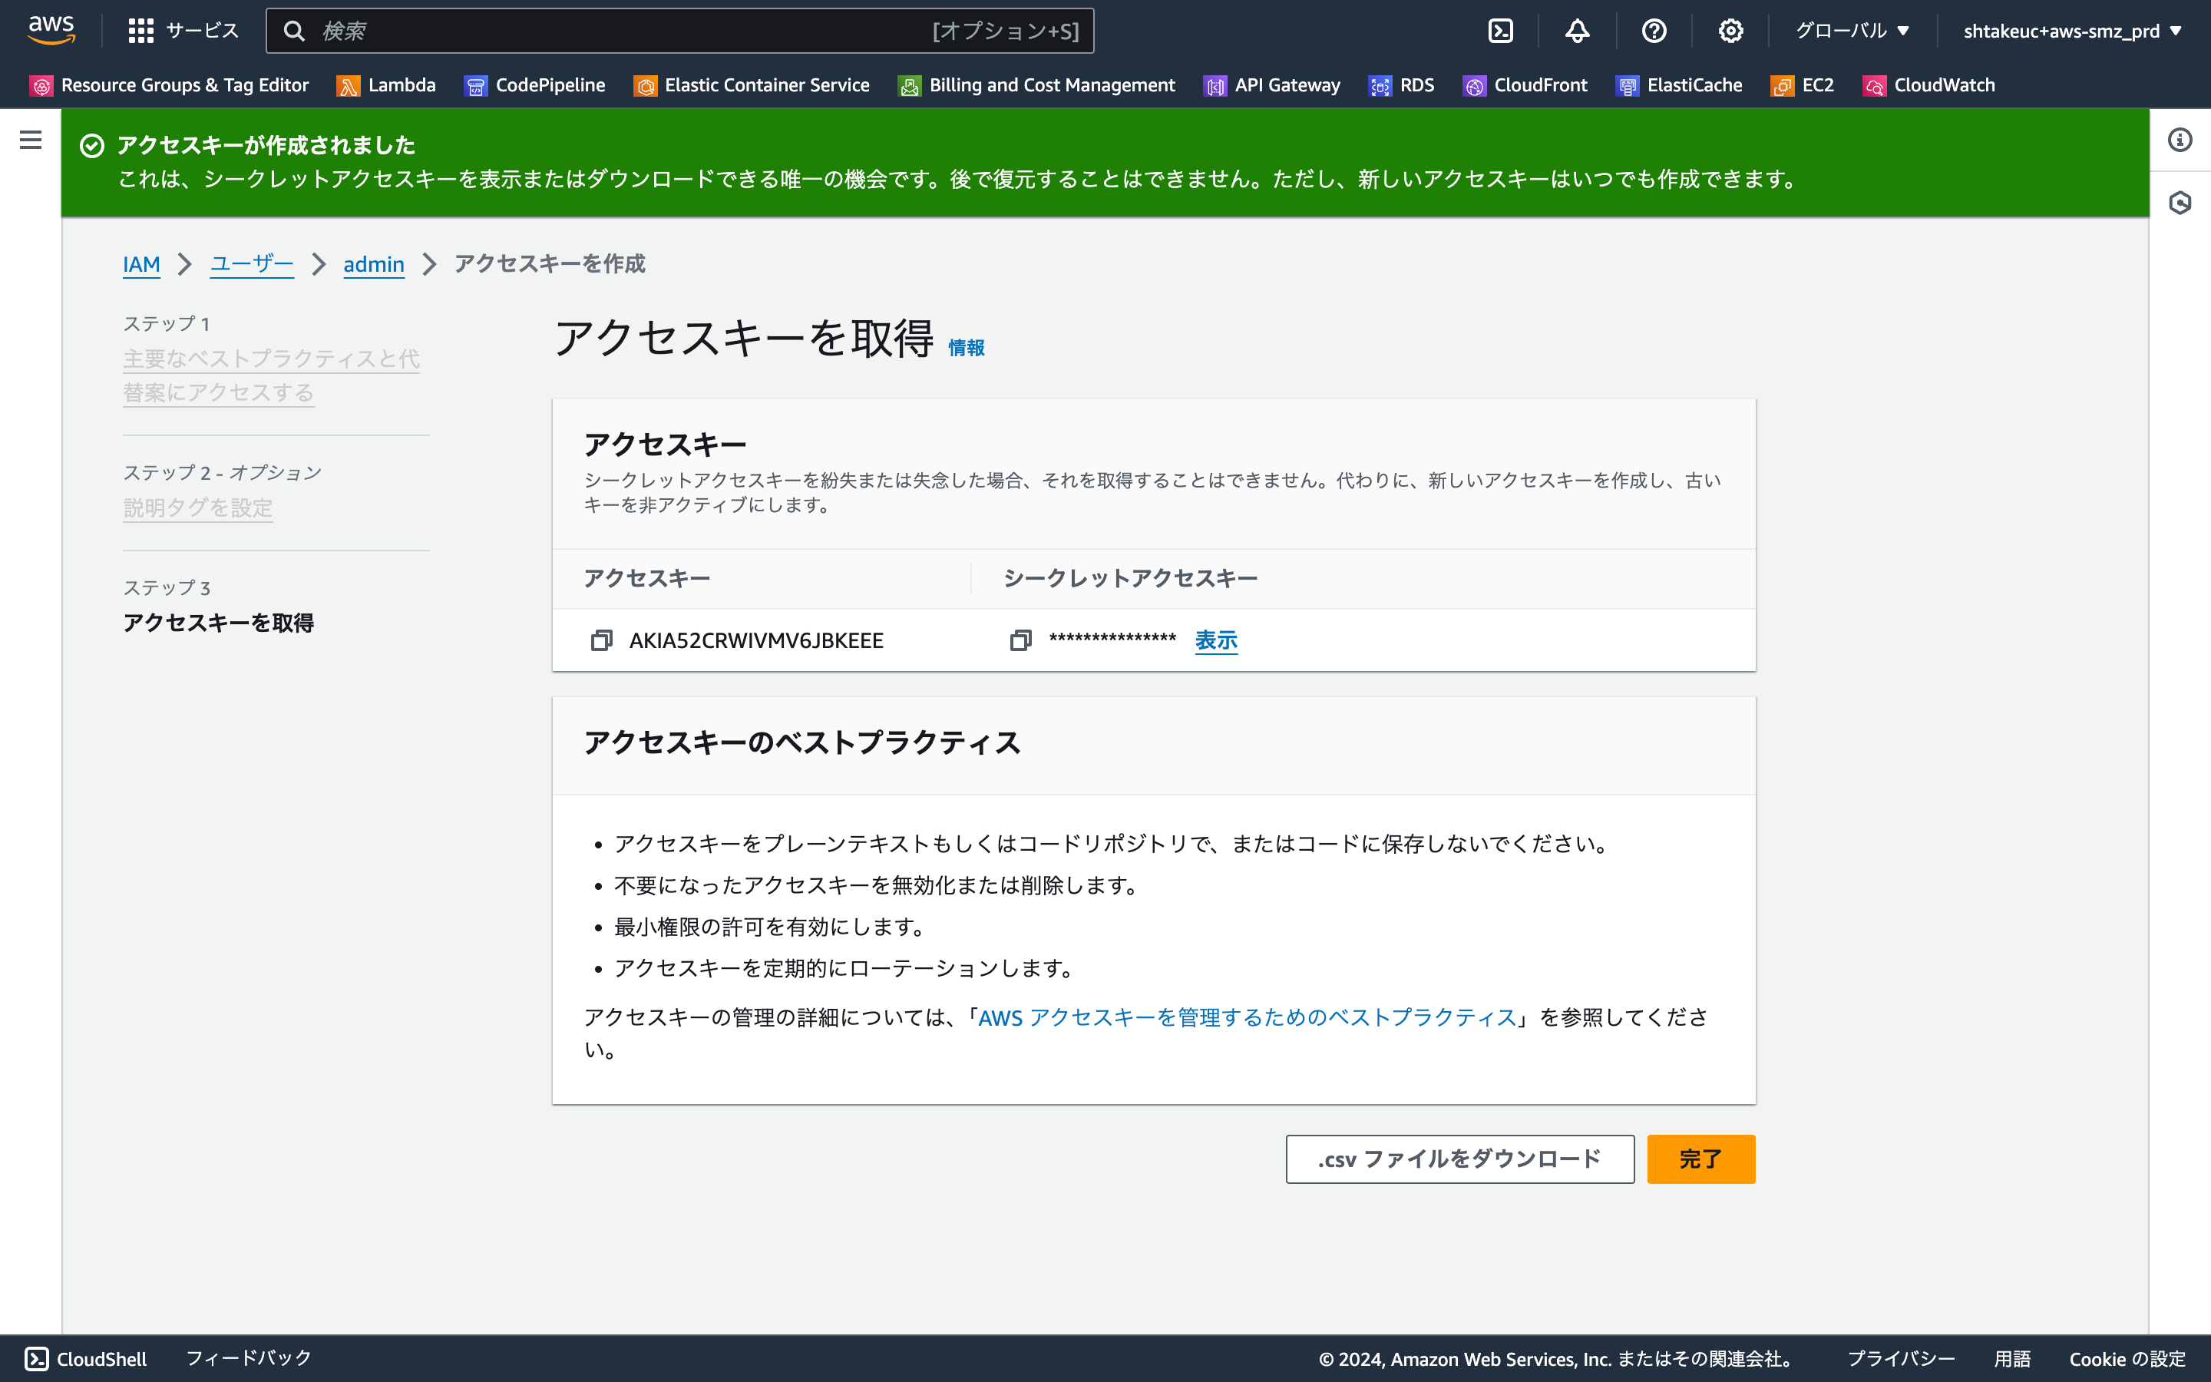The image size is (2211, 1382).
Task: Go to admin breadcrumb link
Action: [x=374, y=264]
